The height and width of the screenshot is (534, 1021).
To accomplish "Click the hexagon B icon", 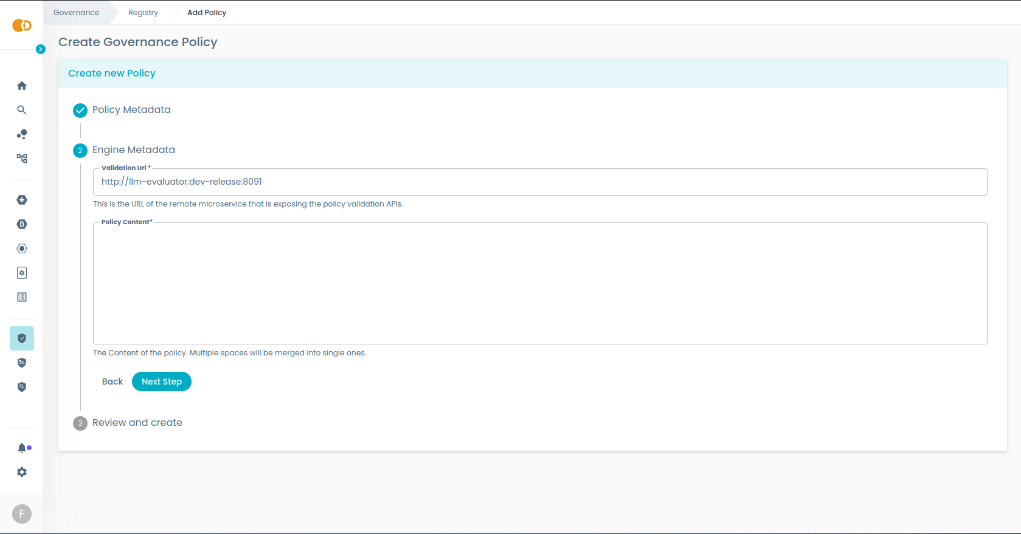I will coord(22,224).
